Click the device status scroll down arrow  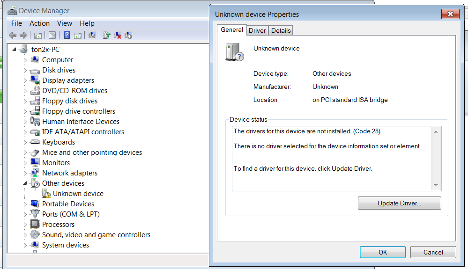coord(436,186)
